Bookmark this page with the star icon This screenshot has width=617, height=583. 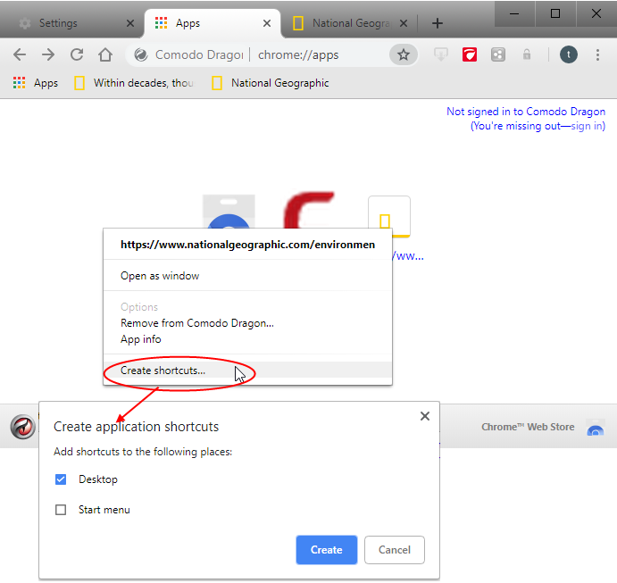point(404,54)
